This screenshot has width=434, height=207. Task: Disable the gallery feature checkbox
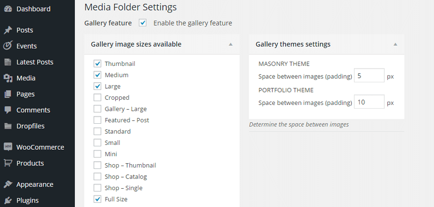143,23
